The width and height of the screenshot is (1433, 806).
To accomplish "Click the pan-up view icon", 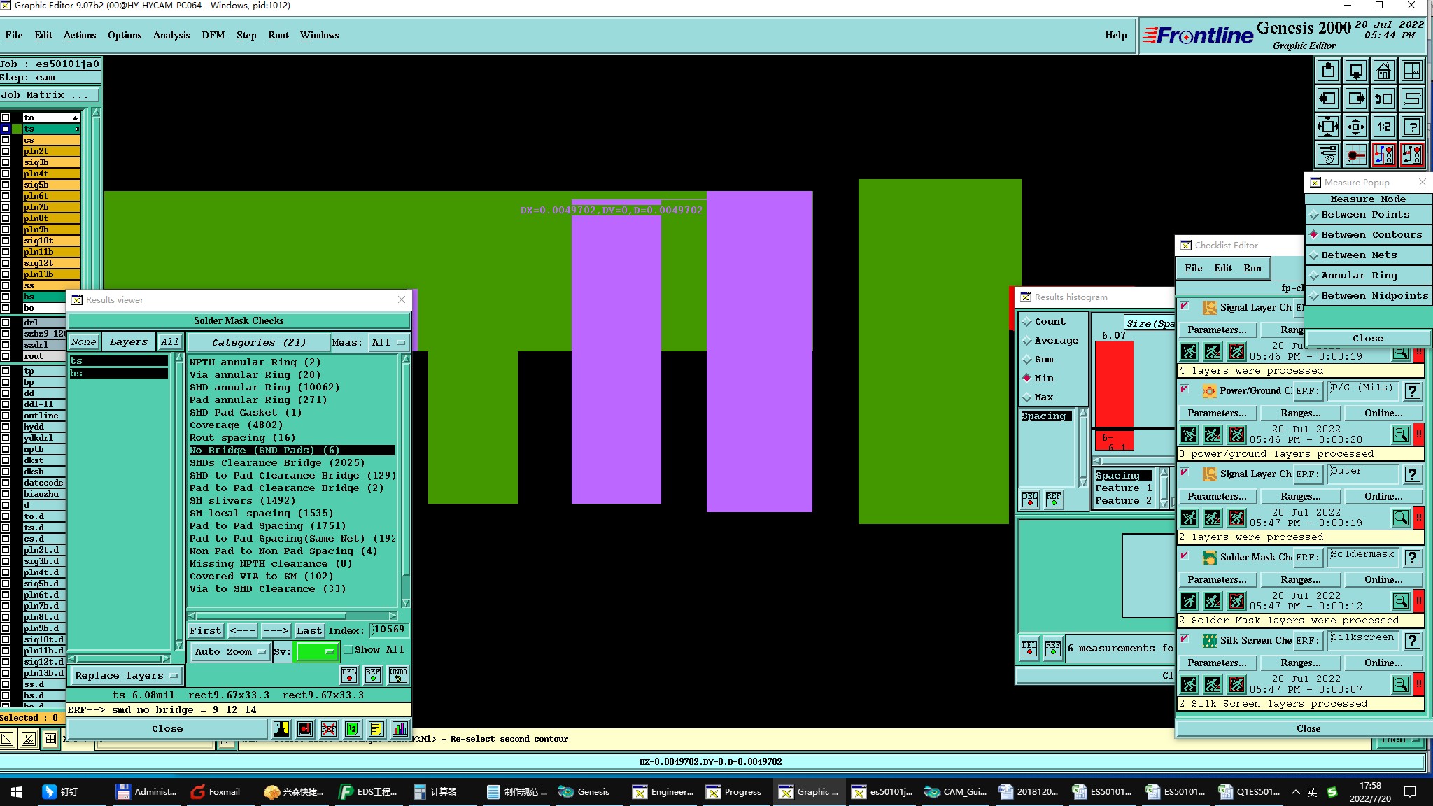I will point(1328,71).
